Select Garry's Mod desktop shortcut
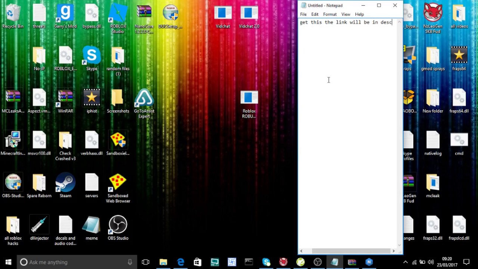The width and height of the screenshot is (478, 269). (x=65, y=17)
